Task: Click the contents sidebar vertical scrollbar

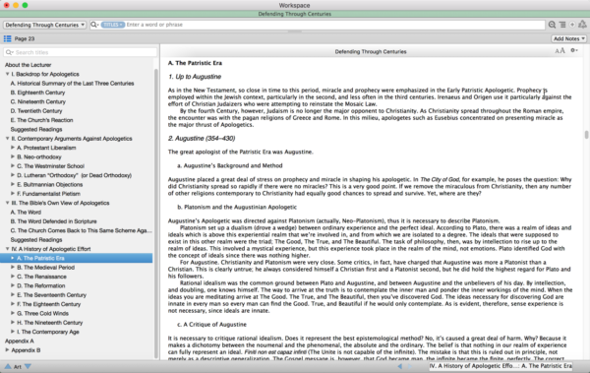Action: tap(155, 214)
